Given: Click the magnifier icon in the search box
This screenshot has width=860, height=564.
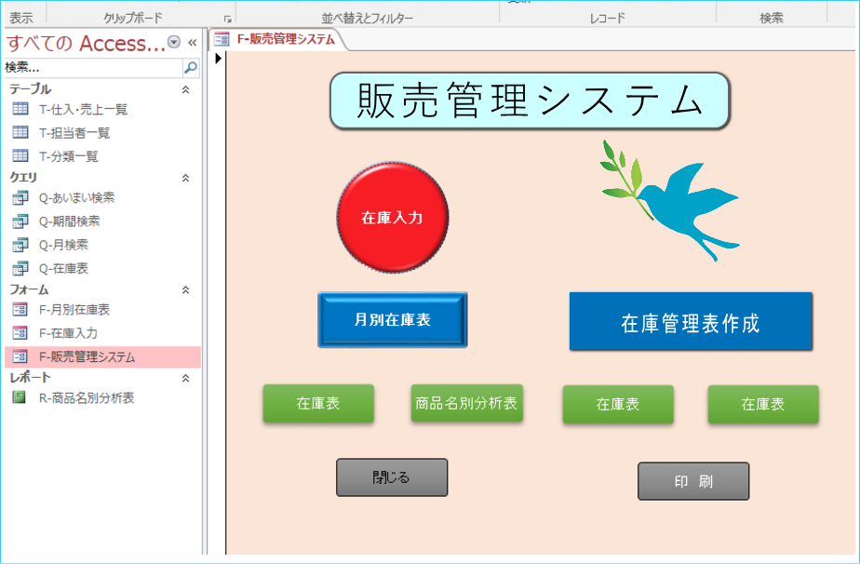Looking at the screenshot, I should 190,68.
